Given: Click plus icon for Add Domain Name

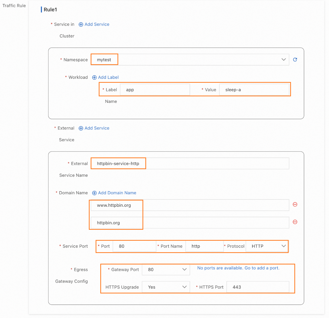Looking at the screenshot, I should (x=94, y=193).
